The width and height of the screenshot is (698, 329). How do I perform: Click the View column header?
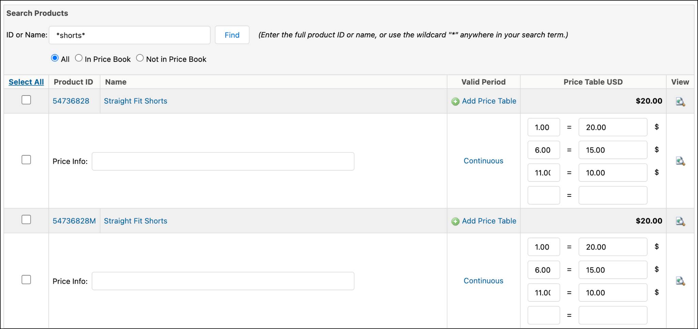(680, 82)
